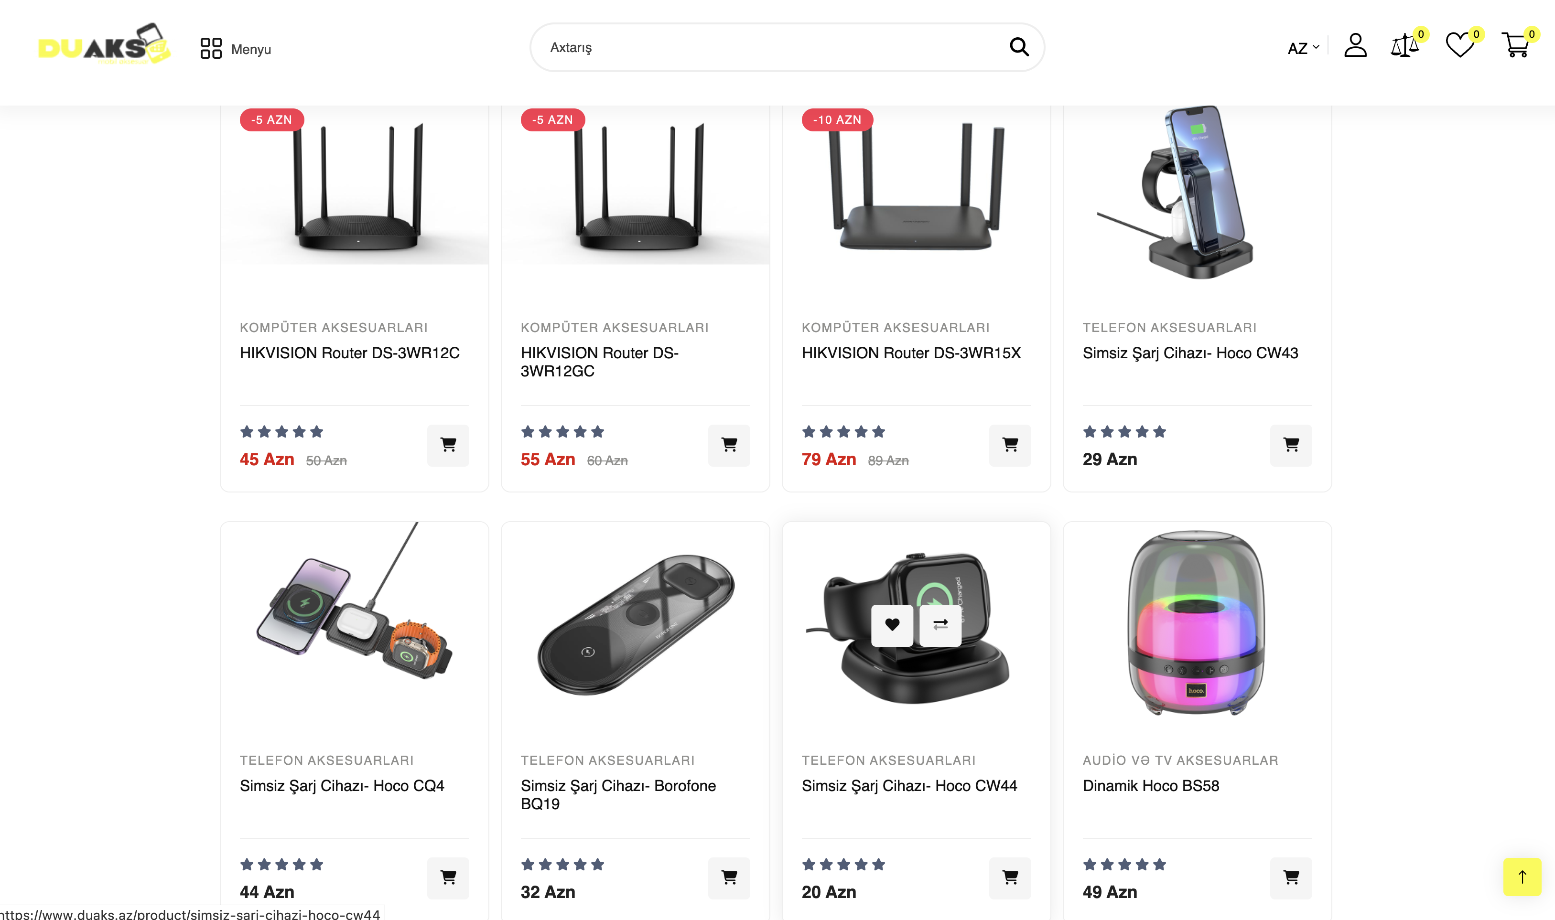Open the Menyu categories menu

coord(236,48)
